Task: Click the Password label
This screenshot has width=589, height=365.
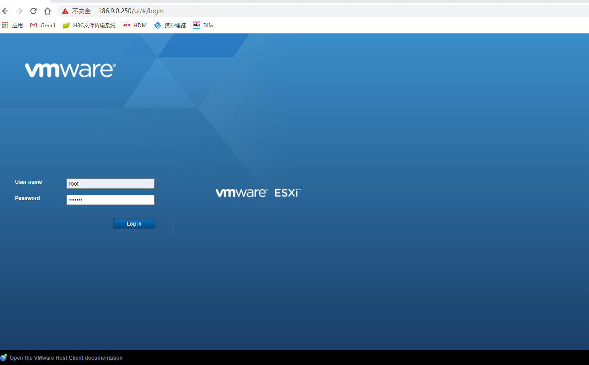Action: (27, 198)
